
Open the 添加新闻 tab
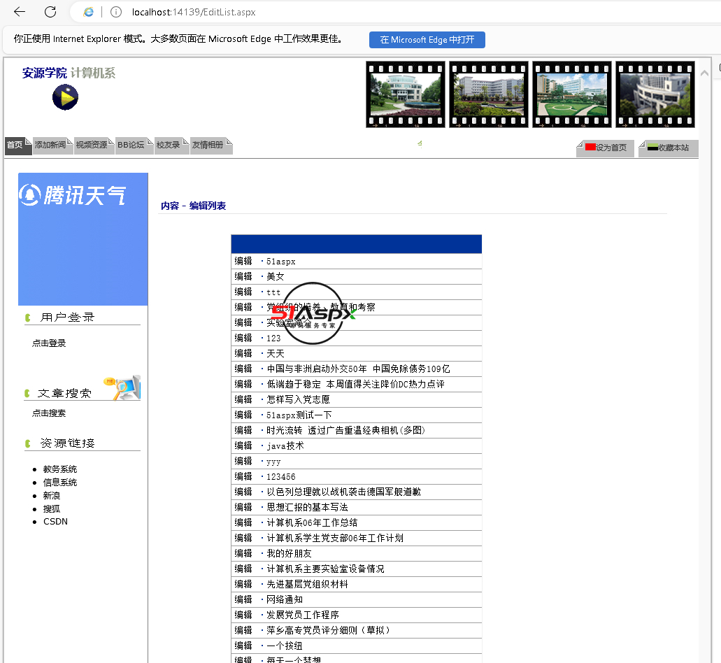click(x=50, y=145)
